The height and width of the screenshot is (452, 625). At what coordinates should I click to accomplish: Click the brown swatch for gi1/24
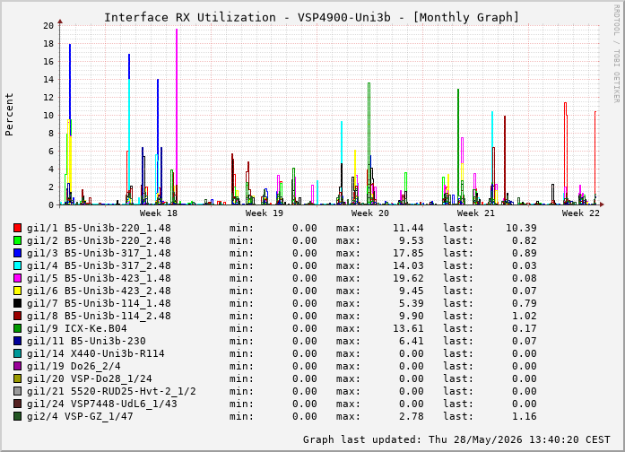point(17,404)
